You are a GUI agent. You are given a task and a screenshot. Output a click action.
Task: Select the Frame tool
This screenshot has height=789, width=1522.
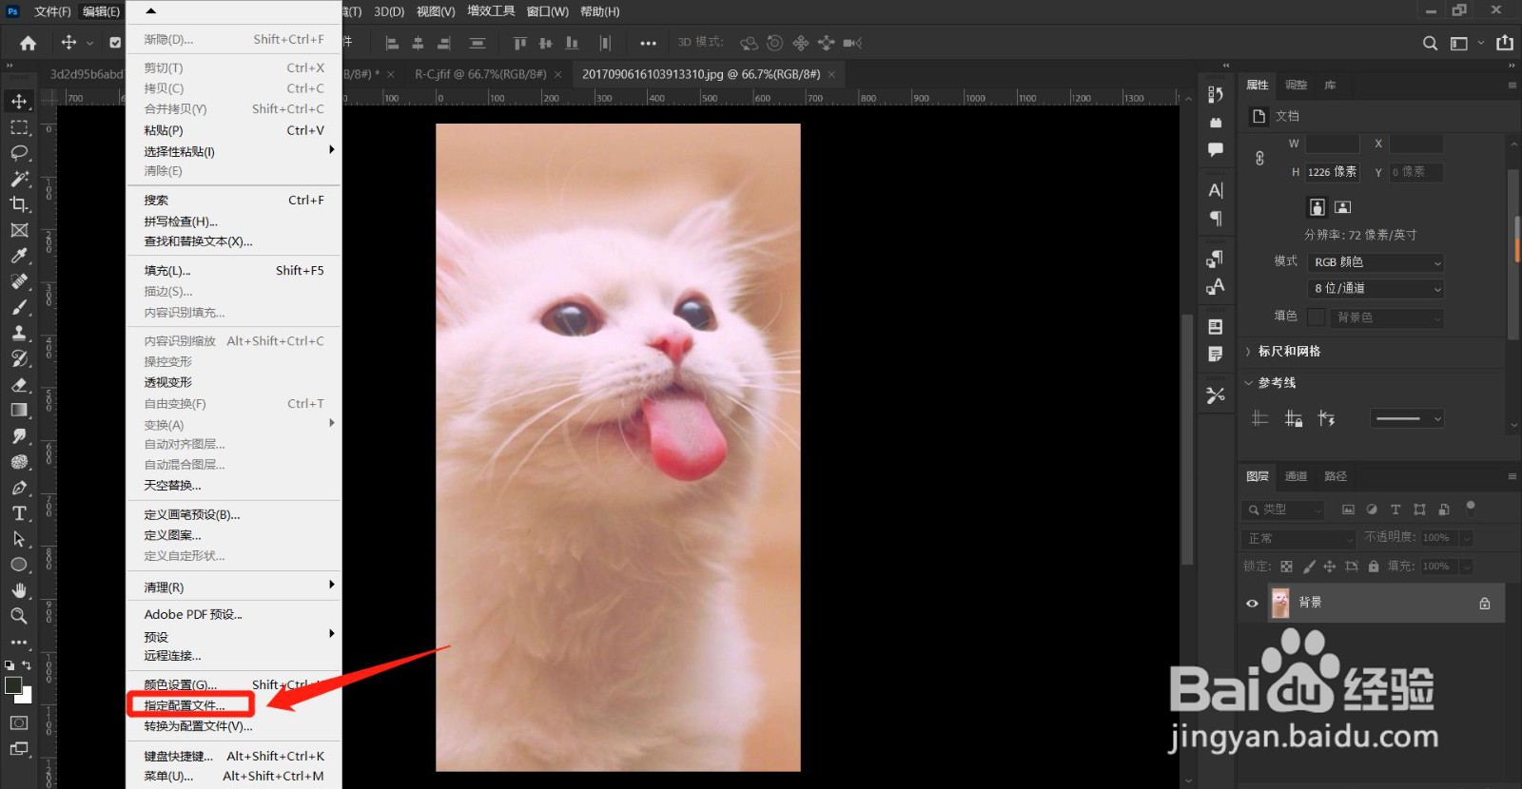(19, 230)
